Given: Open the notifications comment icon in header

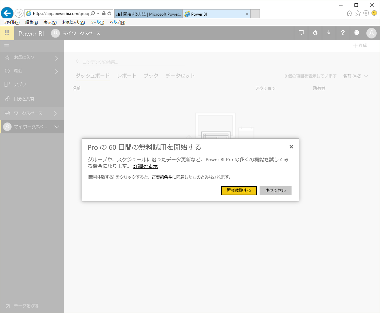Looking at the screenshot, I should 301,33.
